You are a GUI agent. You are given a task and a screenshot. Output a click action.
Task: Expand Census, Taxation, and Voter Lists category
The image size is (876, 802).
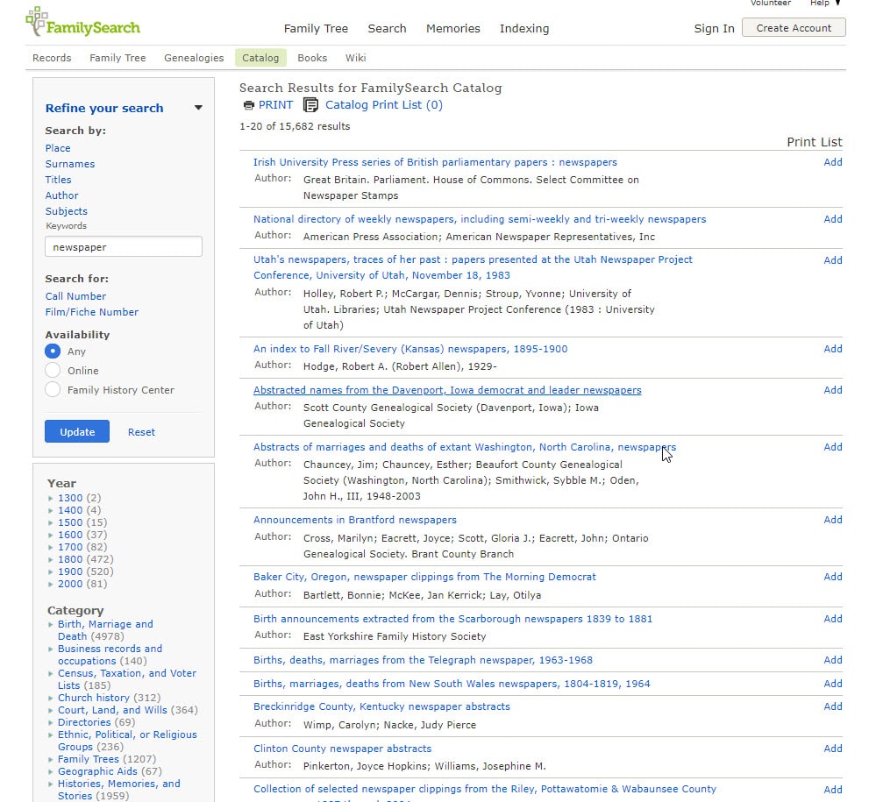point(51,673)
